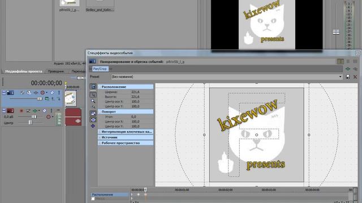Switch to Проводник tab
The image size is (362, 203).
point(56,72)
